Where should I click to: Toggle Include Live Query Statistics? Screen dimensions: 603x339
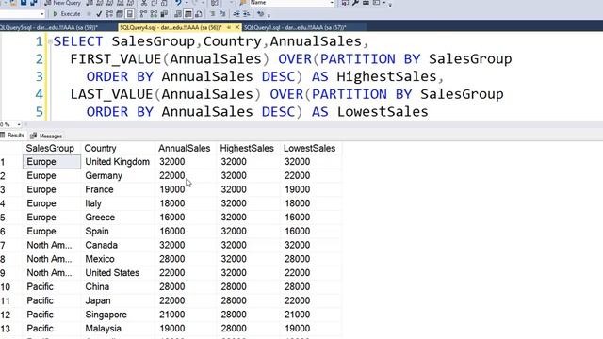click(x=154, y=14)
